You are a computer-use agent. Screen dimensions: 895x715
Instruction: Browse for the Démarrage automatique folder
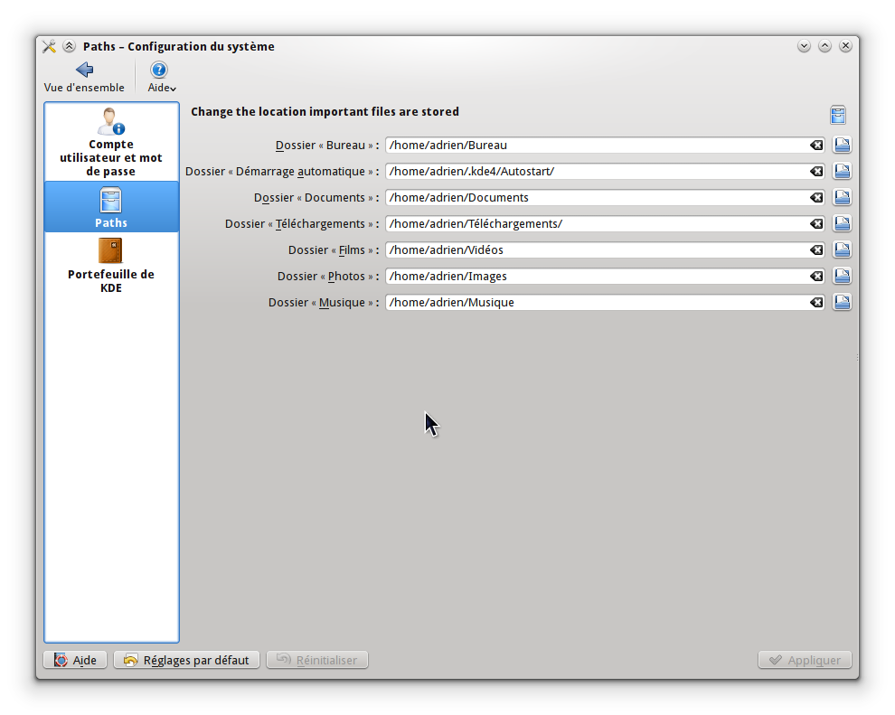(842, 171)
